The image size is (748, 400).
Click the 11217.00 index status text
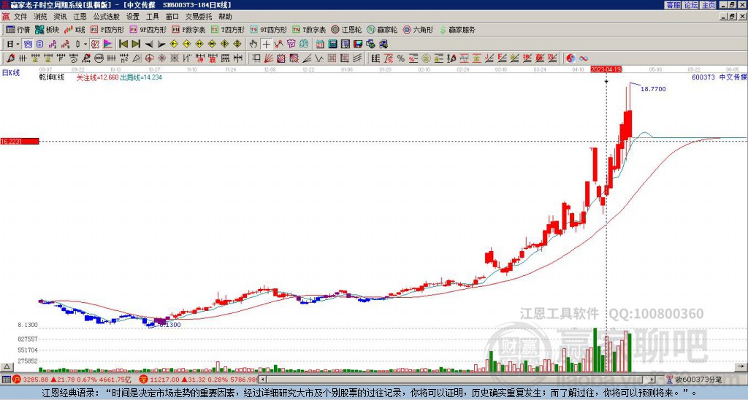tap(163, 380)
